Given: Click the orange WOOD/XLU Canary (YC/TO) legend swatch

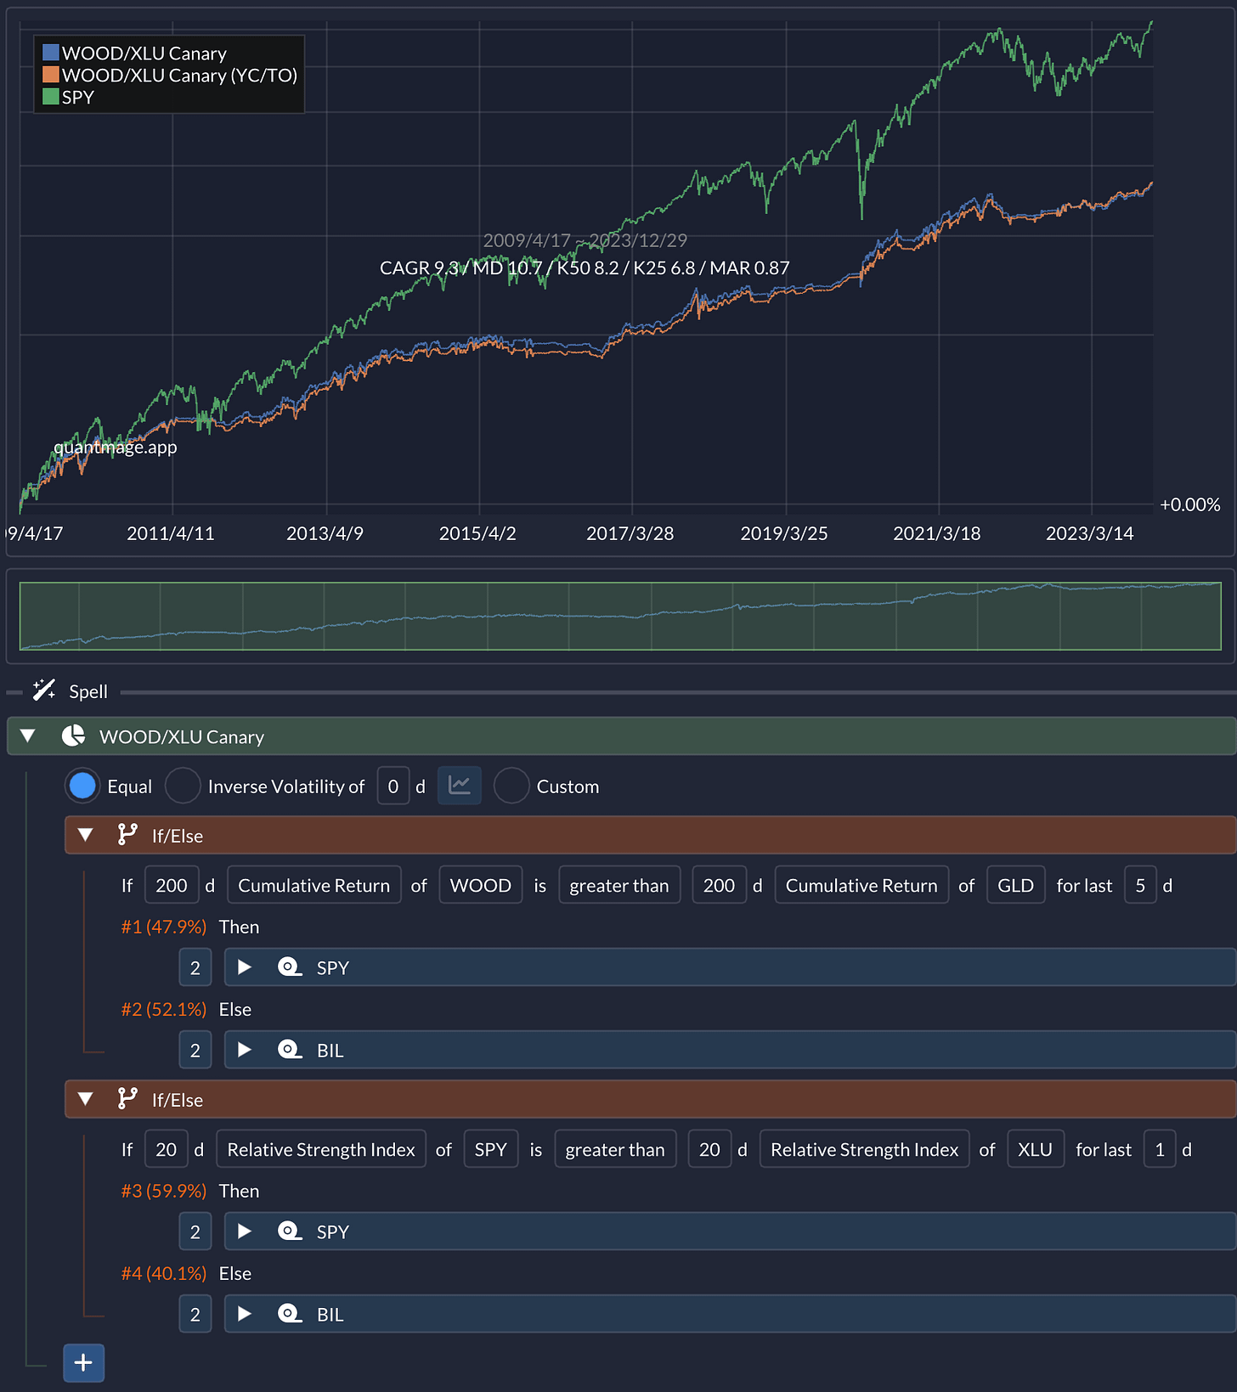Looking at the screenshot, I should coord(51,75).
